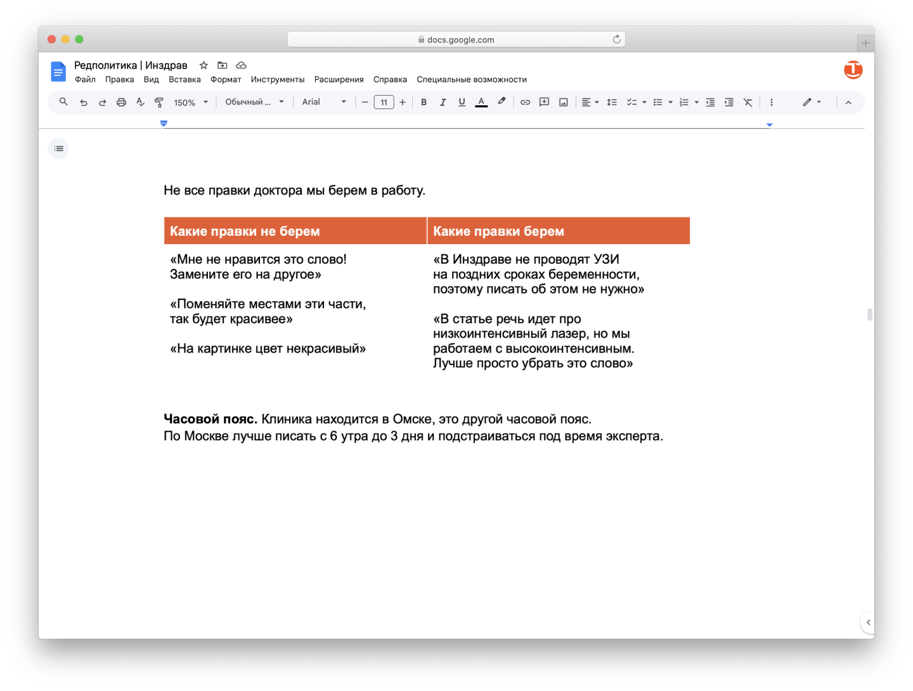Image resolution: width=913 pixels, height=691 pixels.
Task: Click the clear formatting icon
Action: point(748,102)
